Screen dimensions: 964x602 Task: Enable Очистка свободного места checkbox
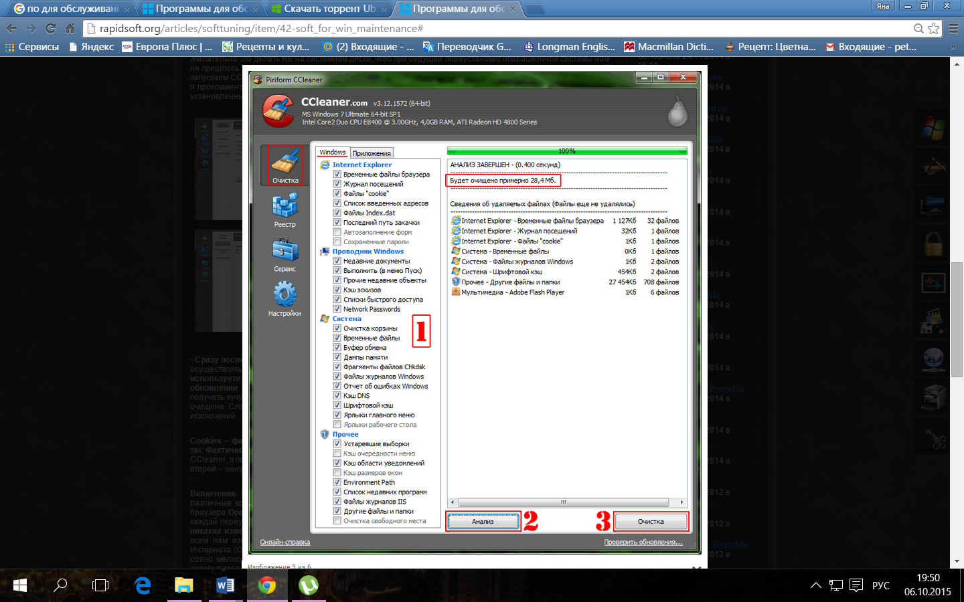coord(337,521)
